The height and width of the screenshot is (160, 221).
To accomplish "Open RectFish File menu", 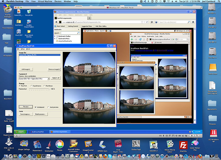I will (x=18, y=49).
